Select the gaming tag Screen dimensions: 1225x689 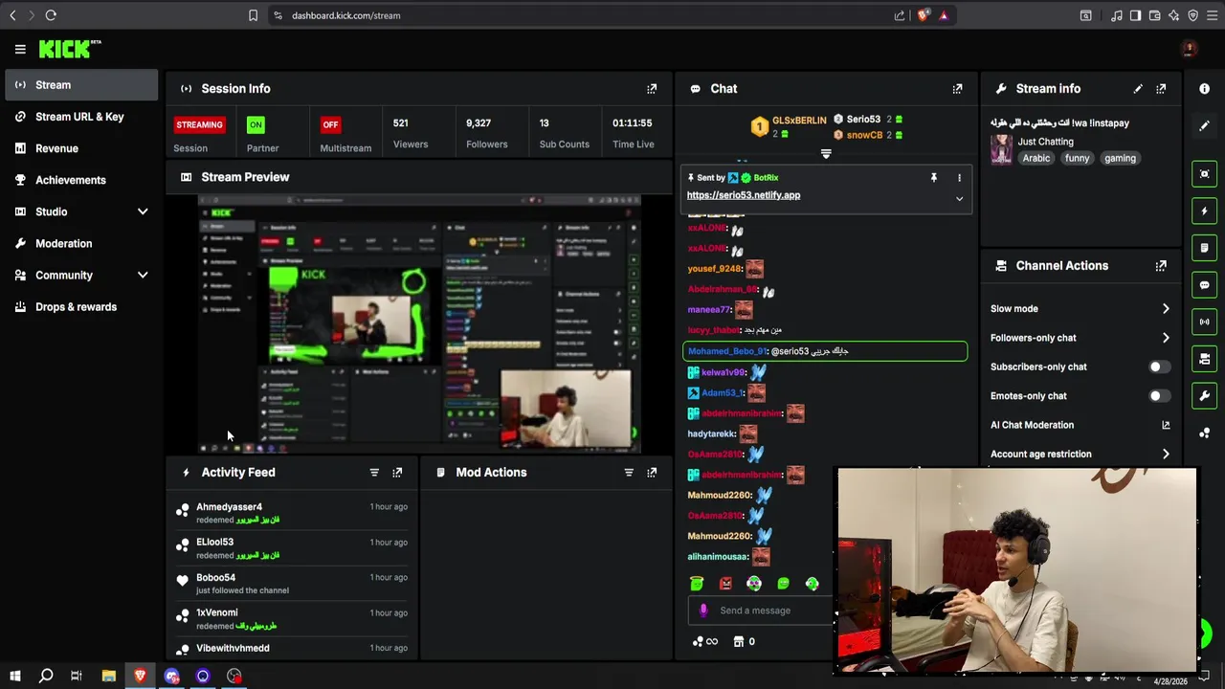[x=1120, y=158]
